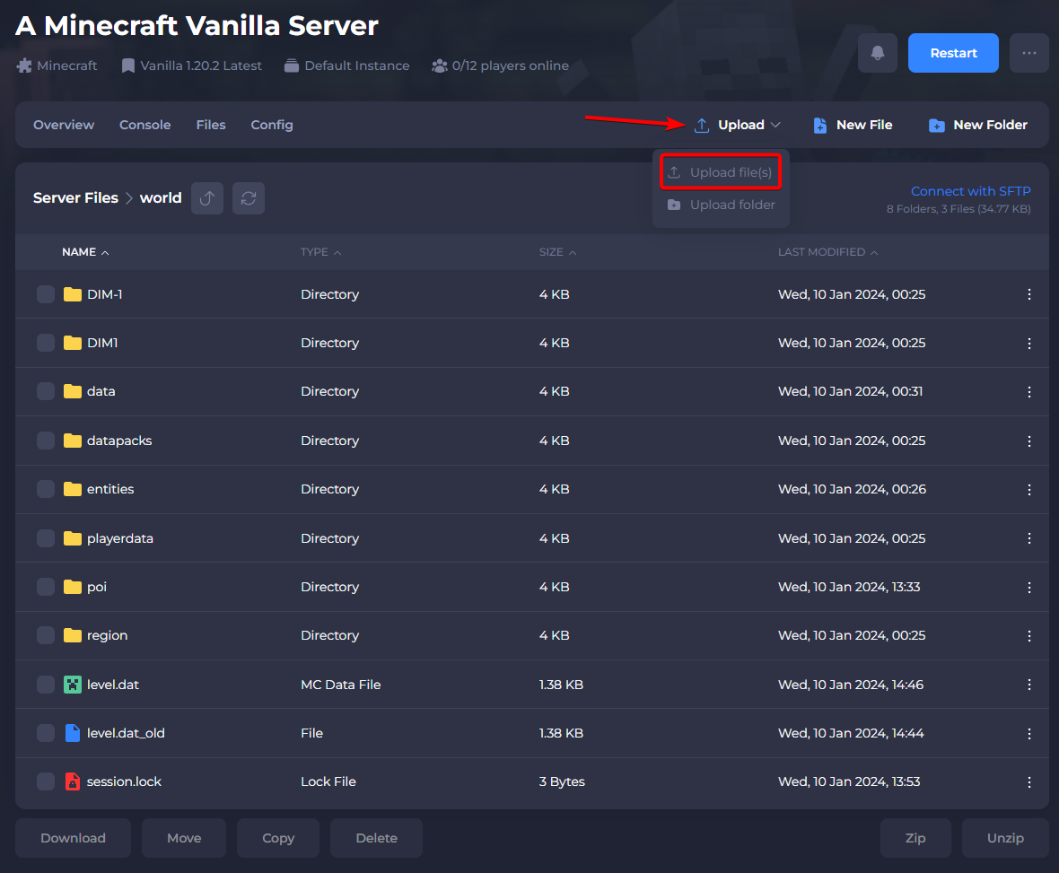
Task: Click the poi folder icon
Action: click(73, 587)
